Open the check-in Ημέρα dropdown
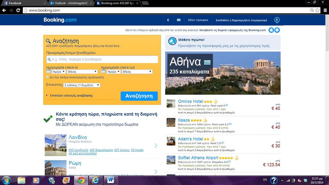This screenshot has width=329, height=185. 58,72
